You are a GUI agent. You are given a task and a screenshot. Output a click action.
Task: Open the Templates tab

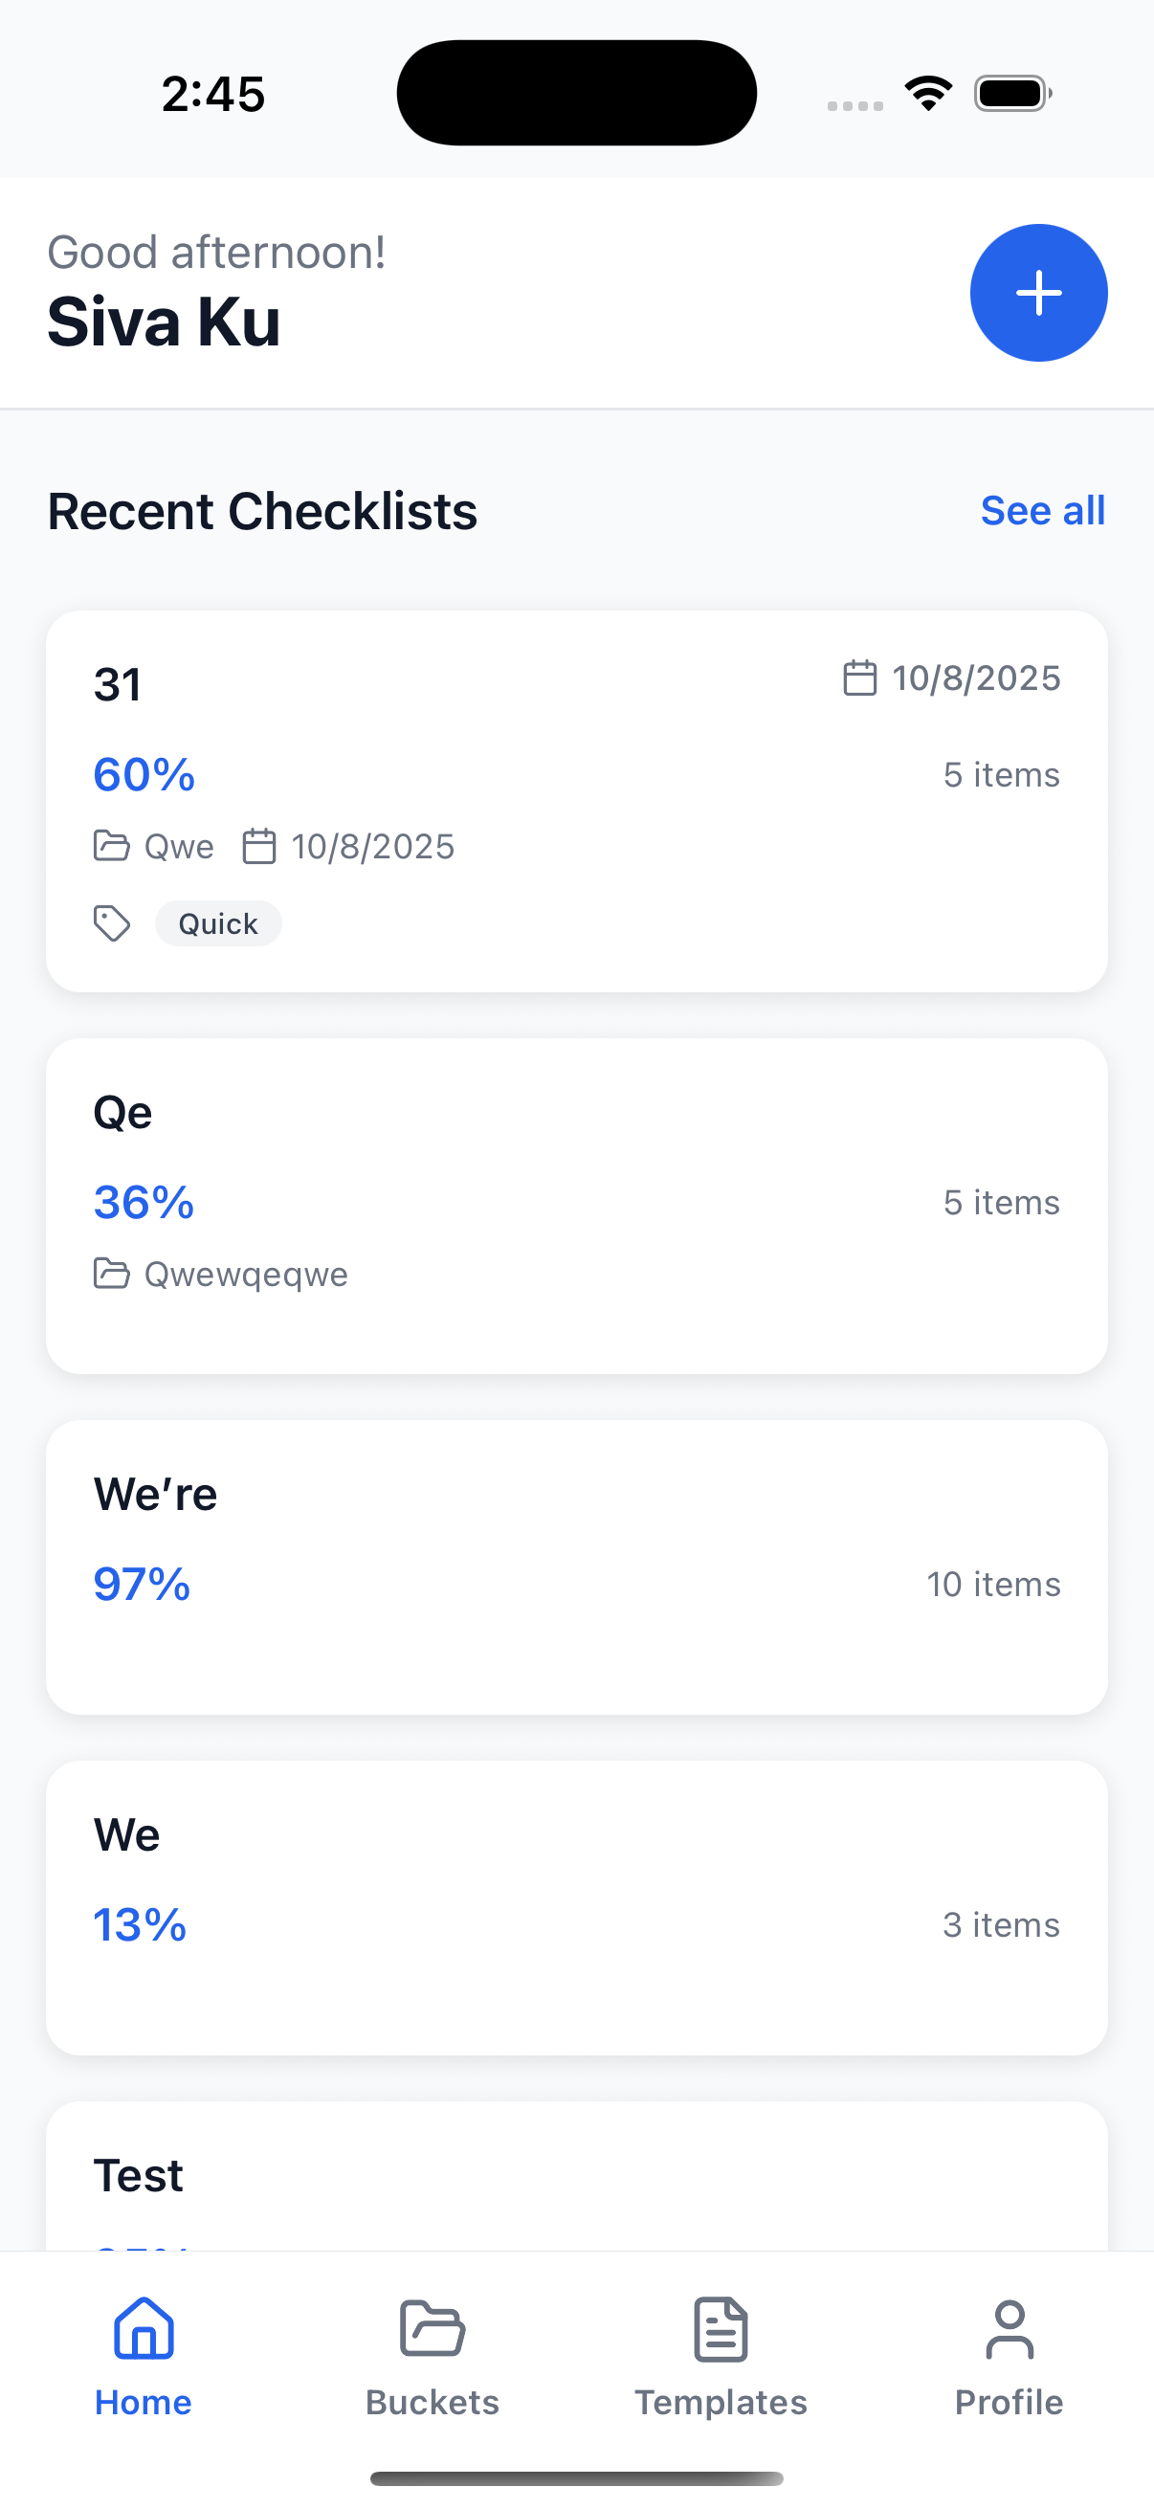(721, 2359)
